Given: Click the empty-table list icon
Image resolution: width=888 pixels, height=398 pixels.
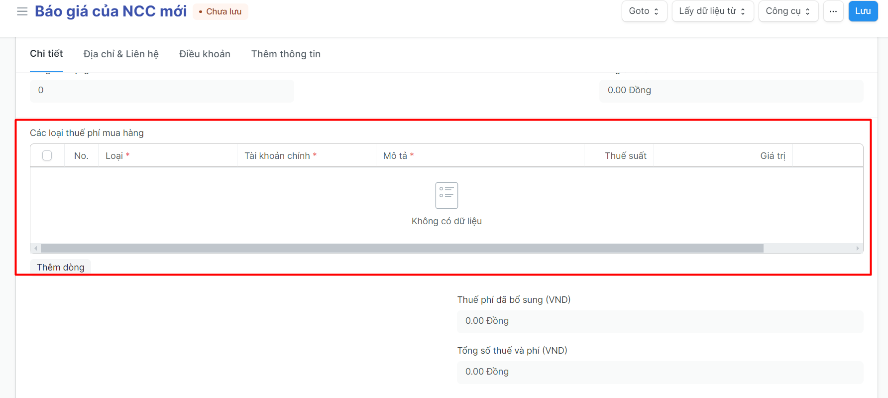Looking at the screenshot, I should click(446, 195).
